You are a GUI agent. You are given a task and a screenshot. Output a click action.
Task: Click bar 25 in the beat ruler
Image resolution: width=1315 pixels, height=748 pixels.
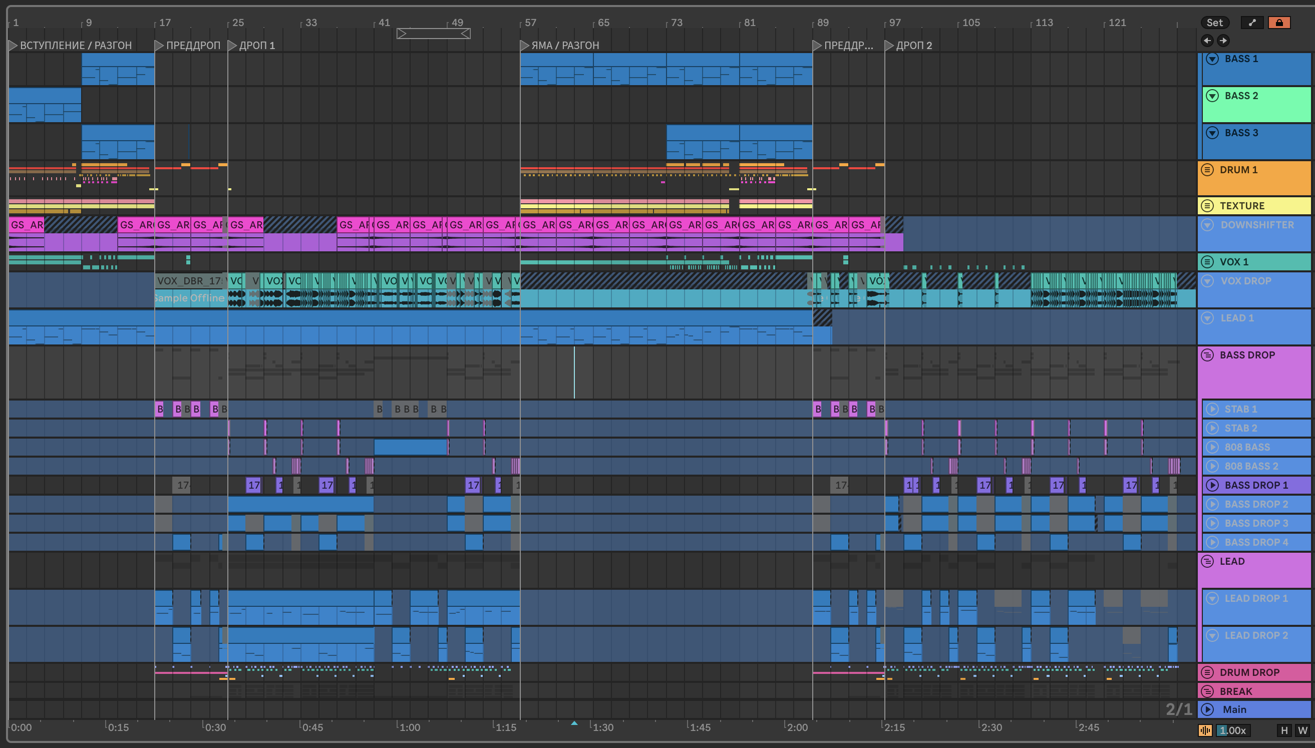(x=238, y=23)
